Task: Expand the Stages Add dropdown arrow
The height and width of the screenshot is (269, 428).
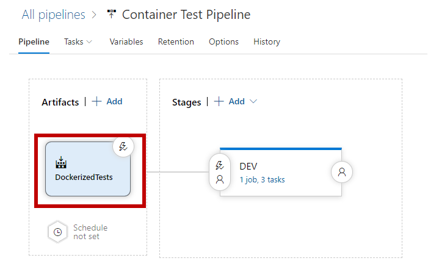Action: (x=253, y=101)
